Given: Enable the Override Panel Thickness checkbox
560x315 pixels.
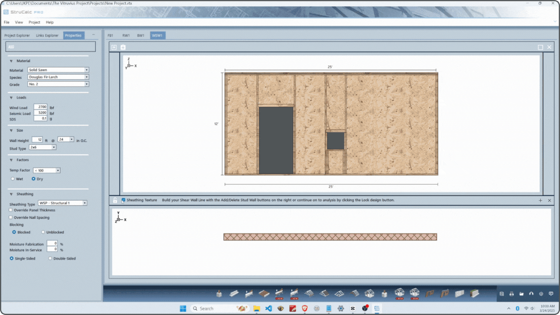Looking at the screenshot, I should pos(11,210).
